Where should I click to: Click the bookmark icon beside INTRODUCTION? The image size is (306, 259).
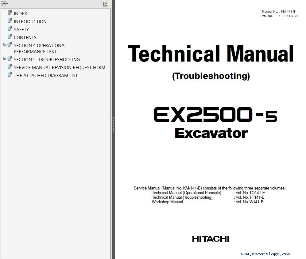pos(10,21)
